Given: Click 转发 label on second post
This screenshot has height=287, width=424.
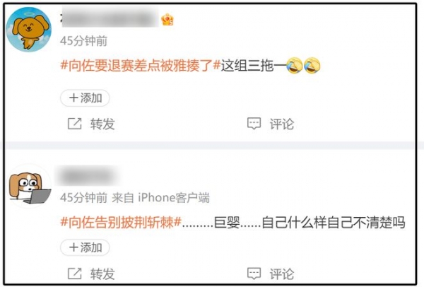Looking at the screenshot, I should pos(102,274).
